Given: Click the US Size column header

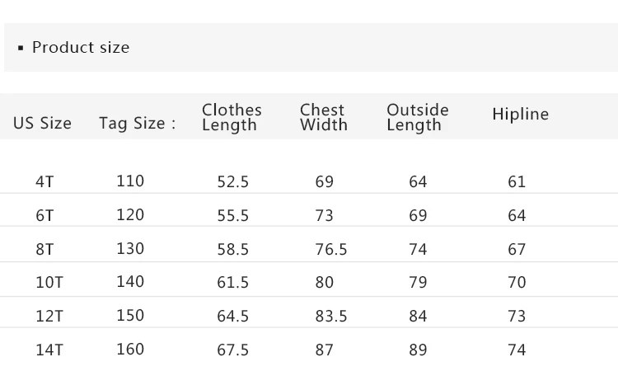Looking at the screenshot, I should pos(42,124).
